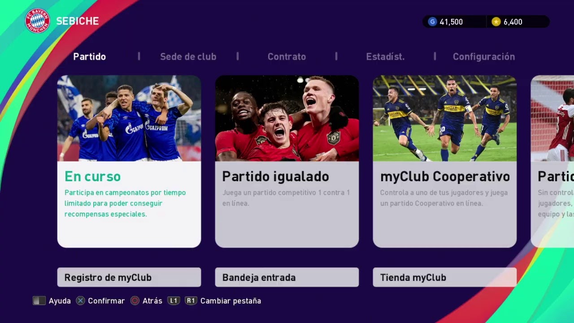Click the gold myClub coin icon
574x323 pixels.
tap(496, 22)
